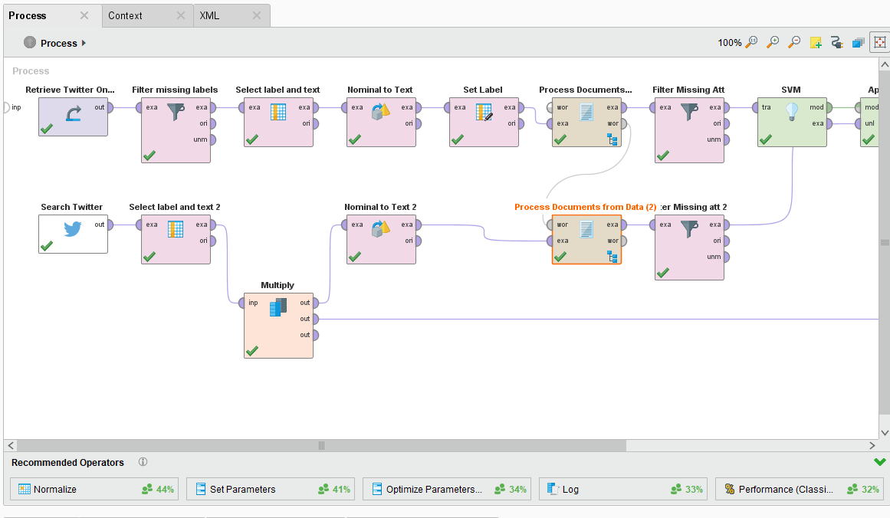Click the zoom out magnifier icon
Image resolution: width=890 pixels, height=518 pixels.
[x=794, y=42]
